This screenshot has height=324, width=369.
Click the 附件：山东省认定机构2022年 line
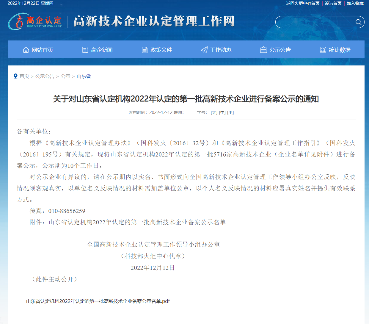[128, 222]
